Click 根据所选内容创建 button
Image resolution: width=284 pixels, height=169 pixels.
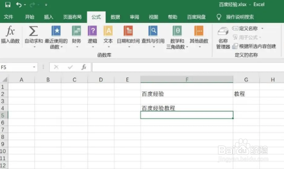click(254, 46)
